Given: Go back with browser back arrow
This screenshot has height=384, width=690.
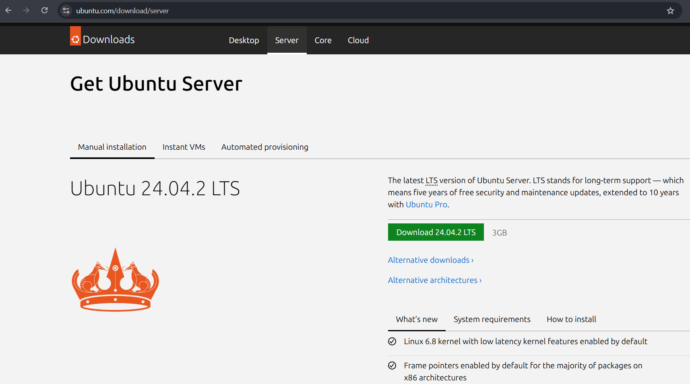Looking at the screenshot, I should (x=8, y=10).
